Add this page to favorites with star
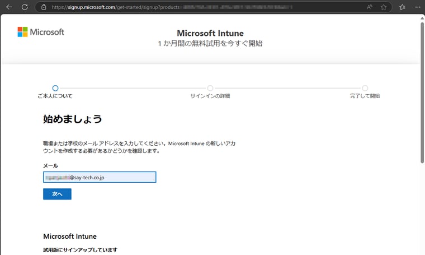 384,7
